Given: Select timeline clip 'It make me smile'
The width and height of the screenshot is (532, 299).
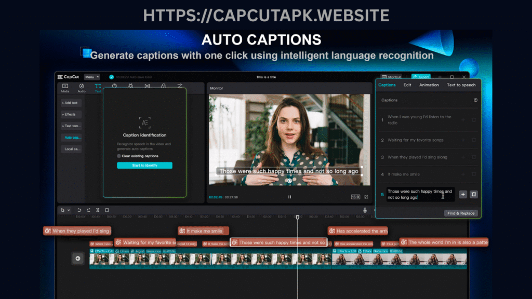Looking at the screenshot, I should coord(203,231).
